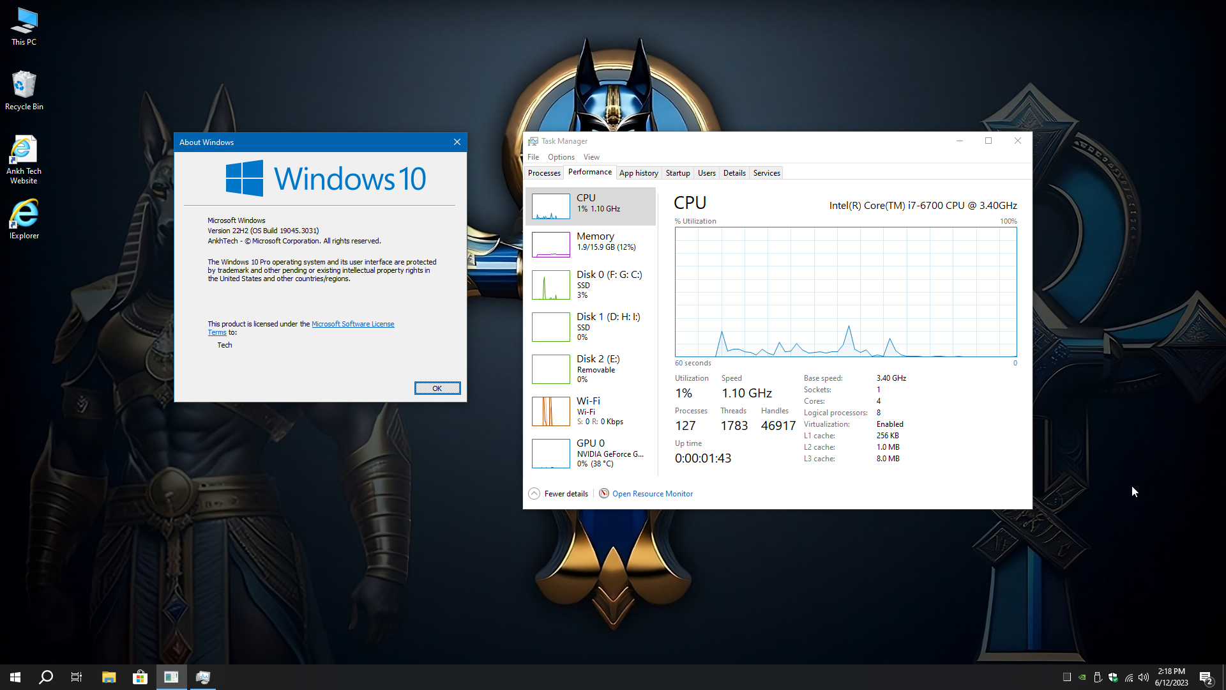Open the File menu in Task Manager
The width and height of the screenshot is (1226, 690).
pos(533,157)
